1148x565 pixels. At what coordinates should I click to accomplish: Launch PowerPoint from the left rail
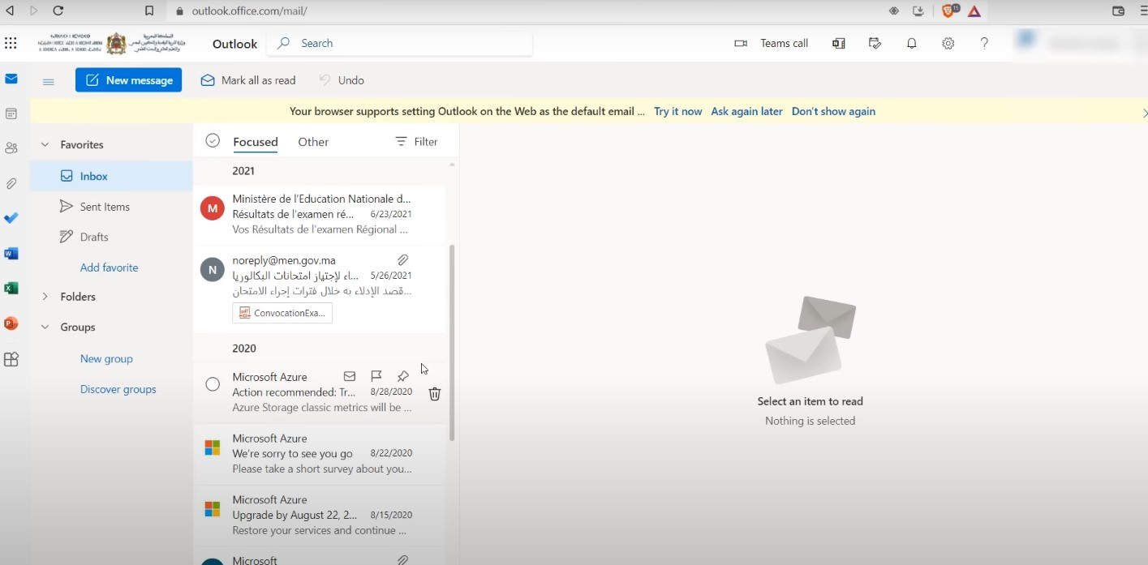11,323
